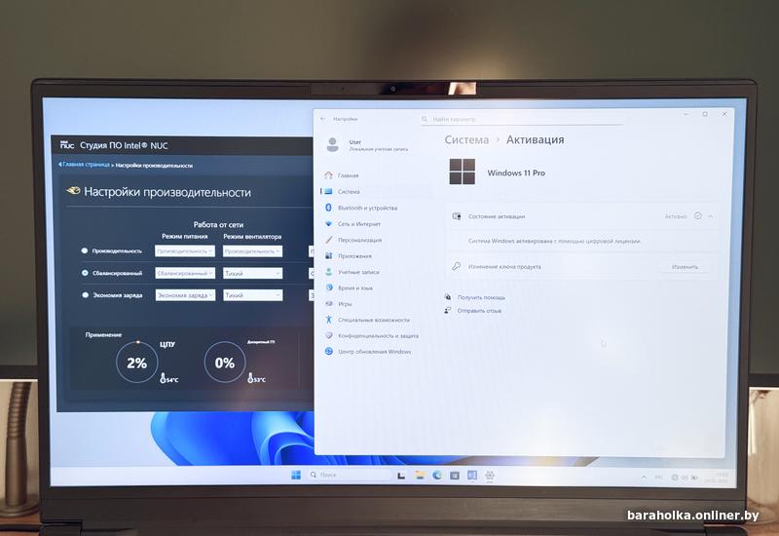Click the Intel NUC Studio taskbar icon
Image resolution: width=779 pixels, height=536 pixels.
click(472, 476)
